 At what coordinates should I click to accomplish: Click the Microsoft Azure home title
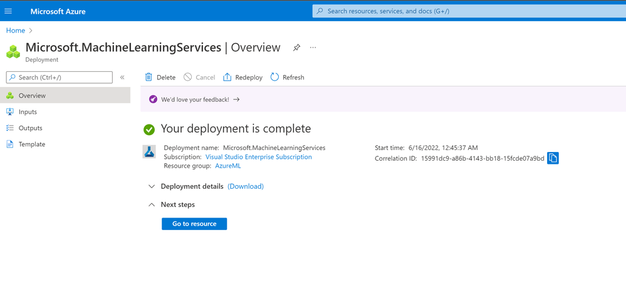tap(58, 11)
